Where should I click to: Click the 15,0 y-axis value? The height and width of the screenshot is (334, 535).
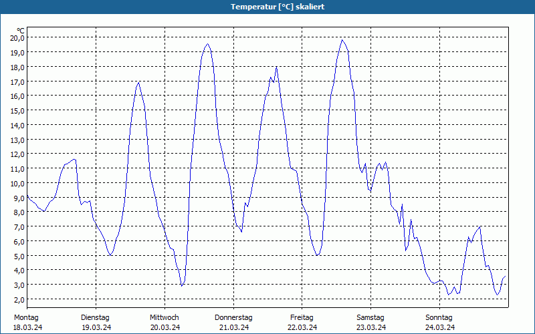click(x=17, y=111)
